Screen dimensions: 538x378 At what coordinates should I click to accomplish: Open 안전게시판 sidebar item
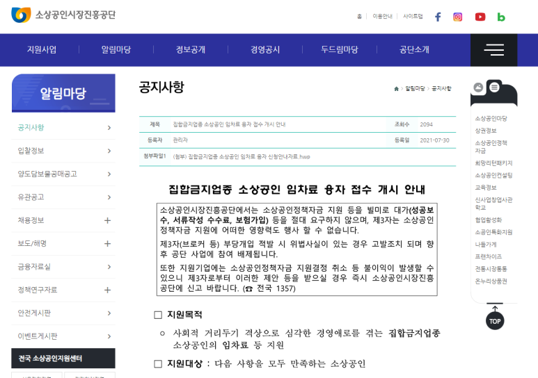pyautogui.click(x=34, y=313)
